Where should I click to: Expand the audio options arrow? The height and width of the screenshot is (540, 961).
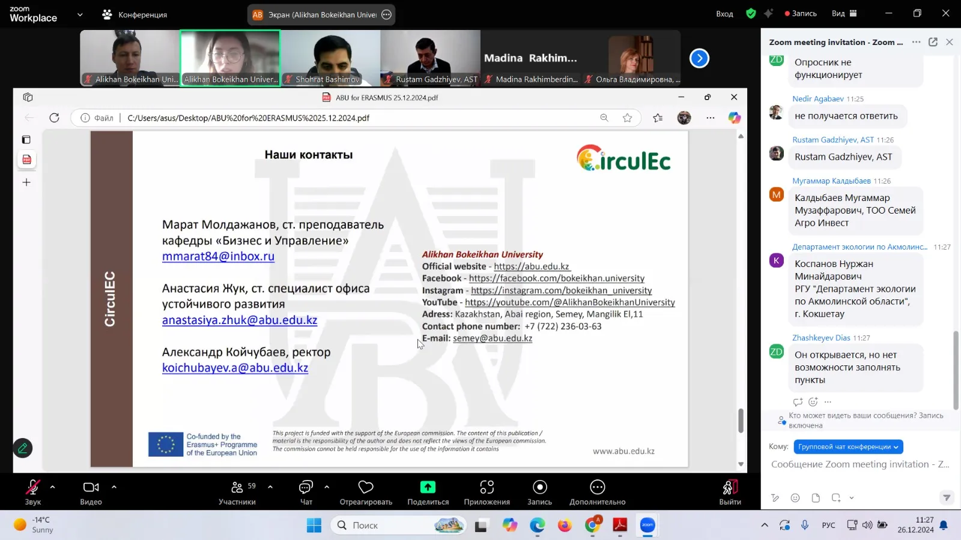pos(52,487)
